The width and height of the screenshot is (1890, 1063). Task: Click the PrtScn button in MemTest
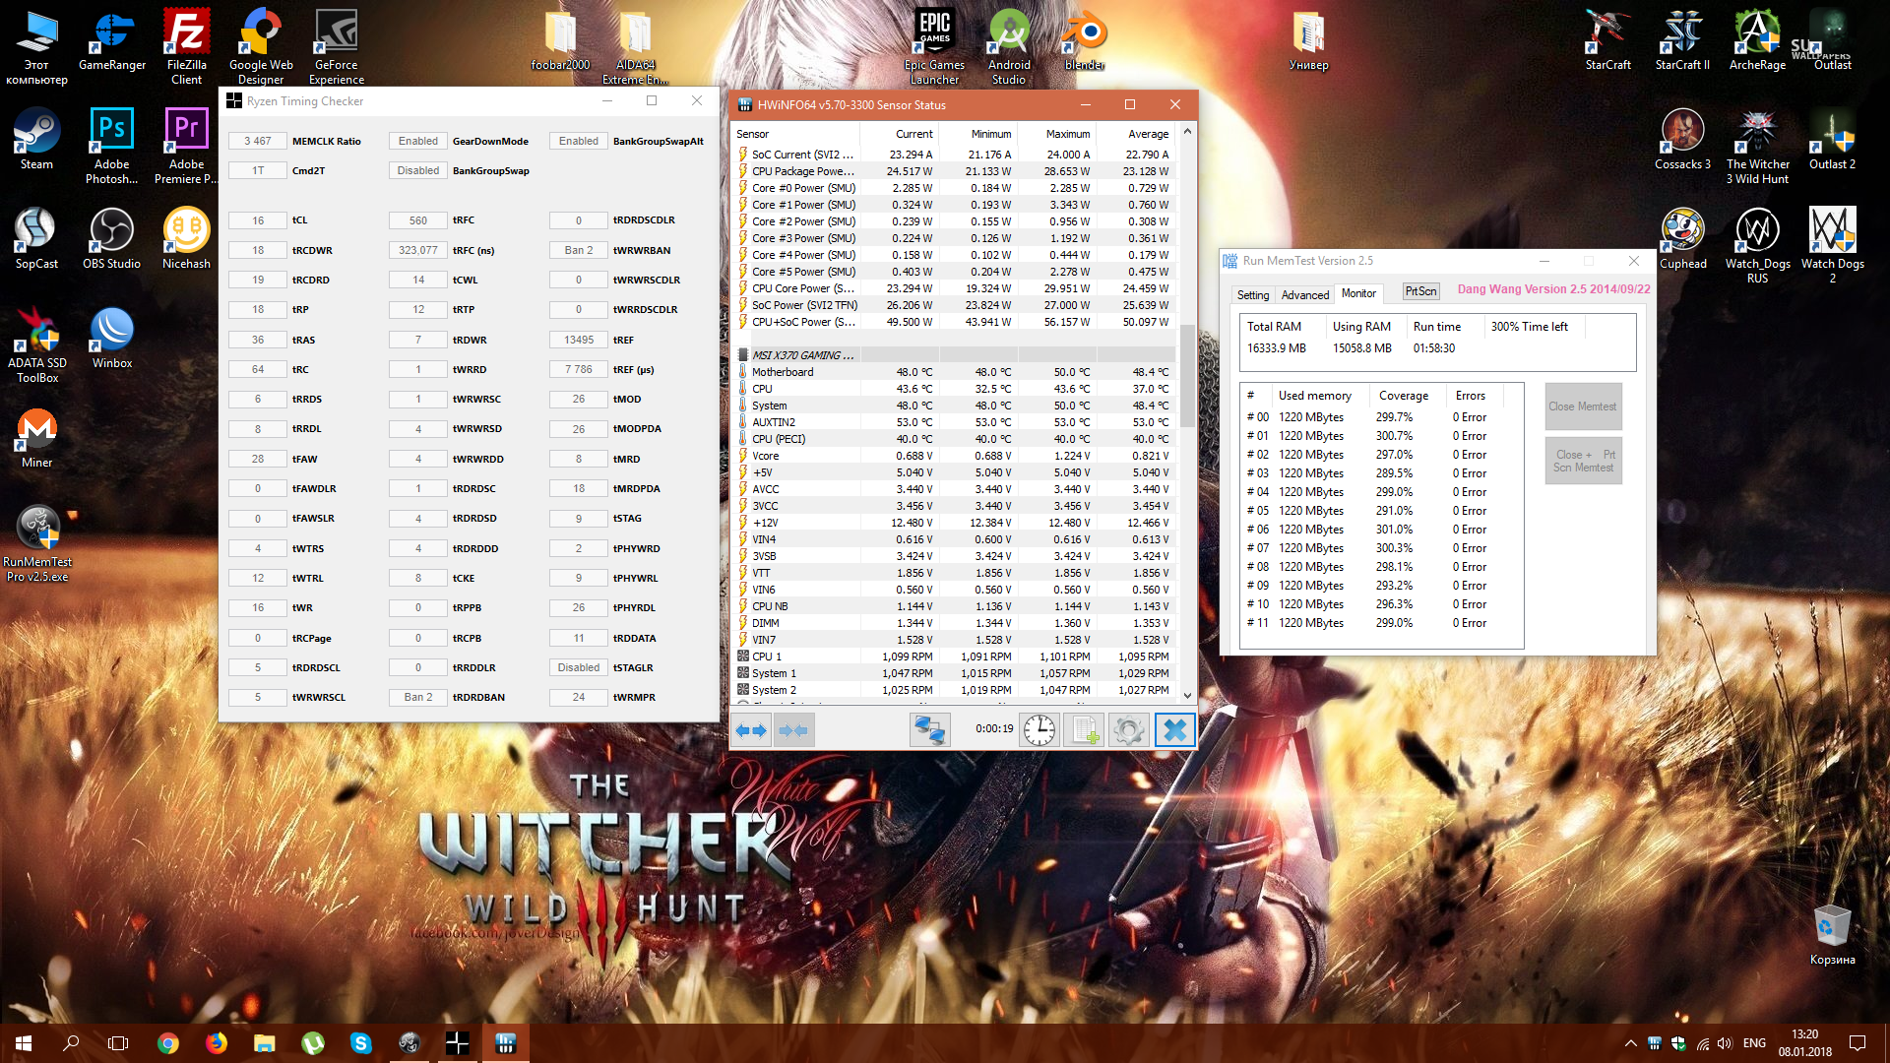1420,291
